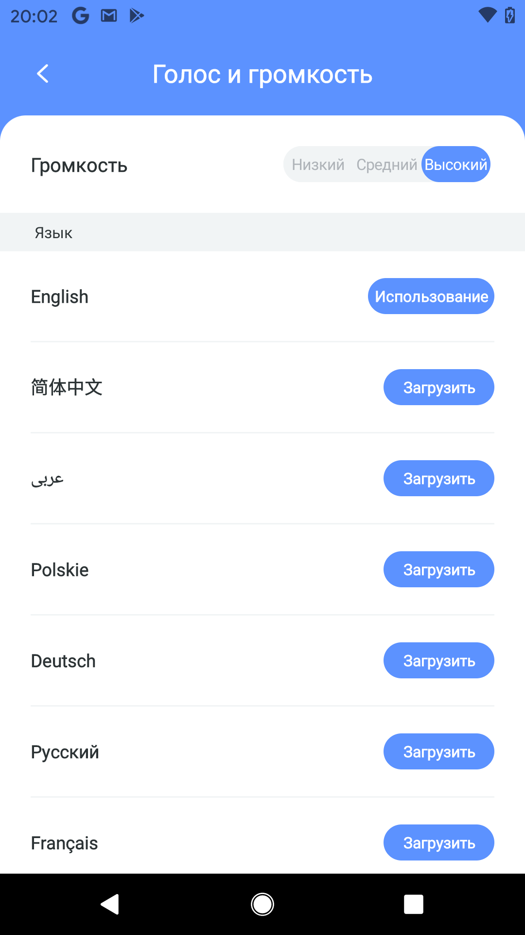
Task: Open Google icon in status bar
Action: point(81,16)
